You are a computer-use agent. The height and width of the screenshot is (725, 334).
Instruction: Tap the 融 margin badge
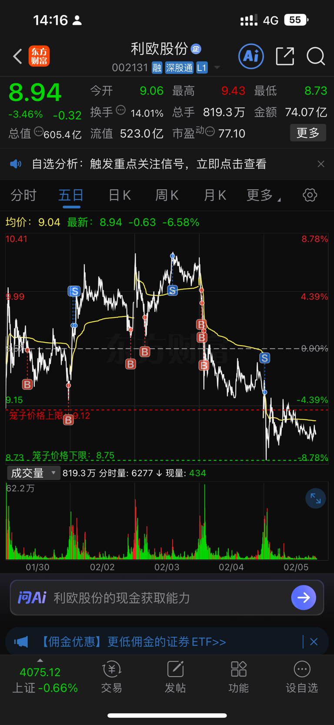[157, 68]
